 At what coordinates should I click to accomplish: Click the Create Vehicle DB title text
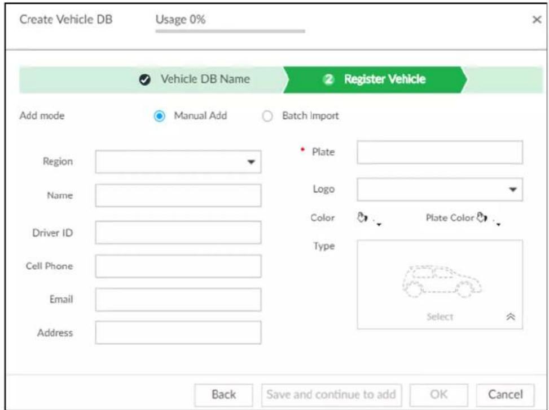[66, 20]
